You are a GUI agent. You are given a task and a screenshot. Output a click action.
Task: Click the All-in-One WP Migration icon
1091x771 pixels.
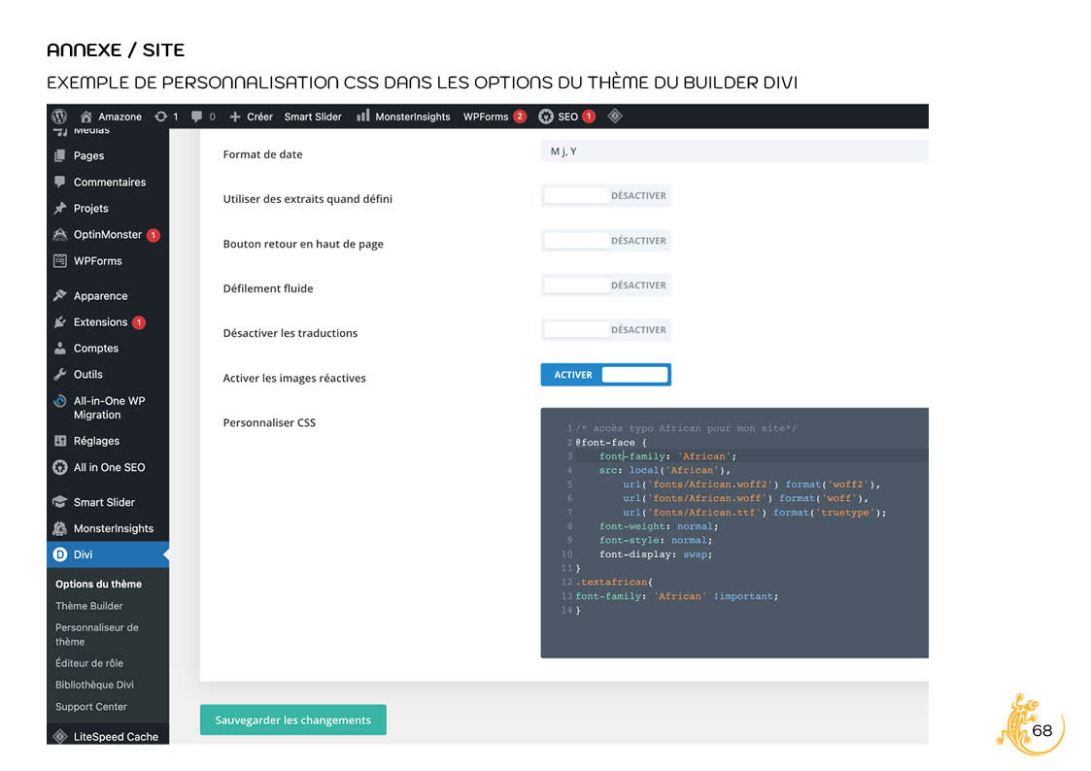[x=60, y=401]
